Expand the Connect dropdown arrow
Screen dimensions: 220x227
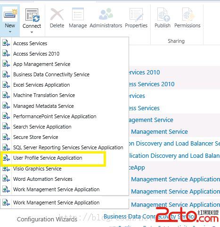pyautogui.click(x=32, y=32)
